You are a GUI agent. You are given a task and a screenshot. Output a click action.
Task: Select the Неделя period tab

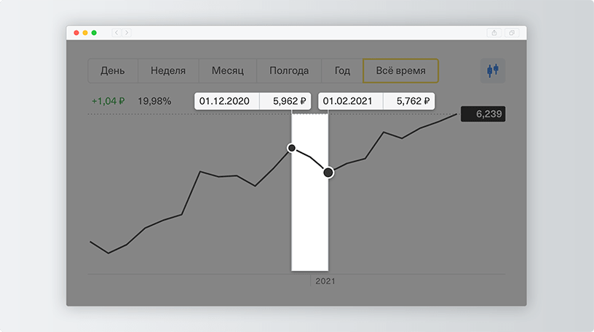[168, 71]
